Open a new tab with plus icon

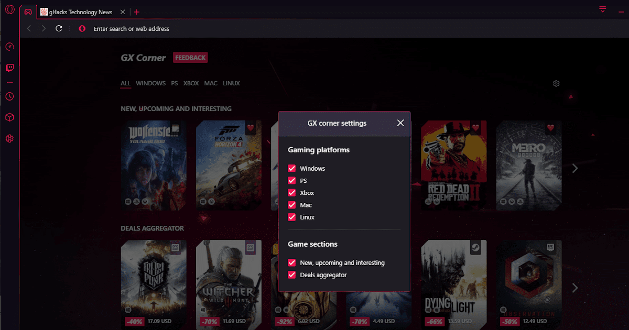click(136, 12)
